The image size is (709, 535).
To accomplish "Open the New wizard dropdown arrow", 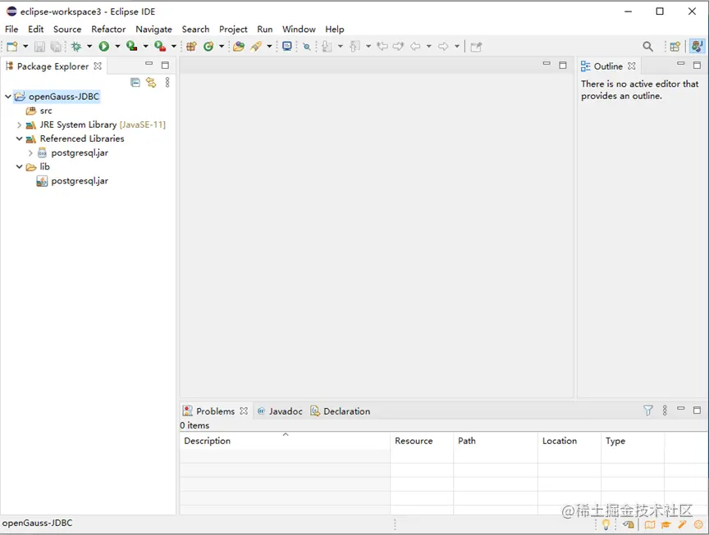I will coord(25,46).
